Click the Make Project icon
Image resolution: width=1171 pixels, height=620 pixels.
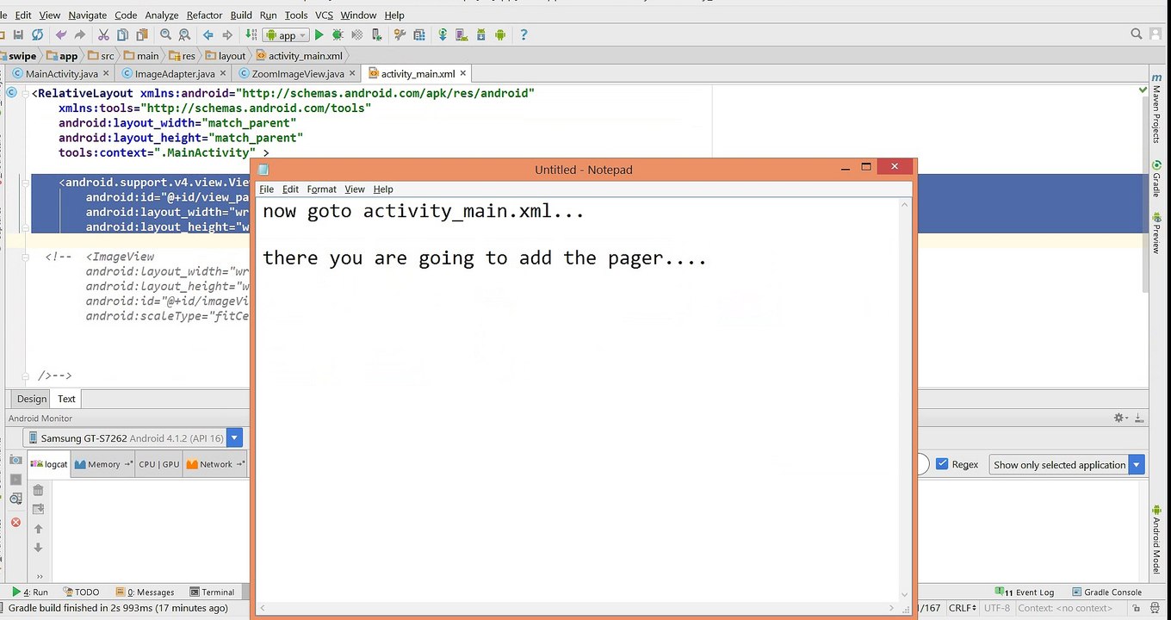click(x=251, y=35)
